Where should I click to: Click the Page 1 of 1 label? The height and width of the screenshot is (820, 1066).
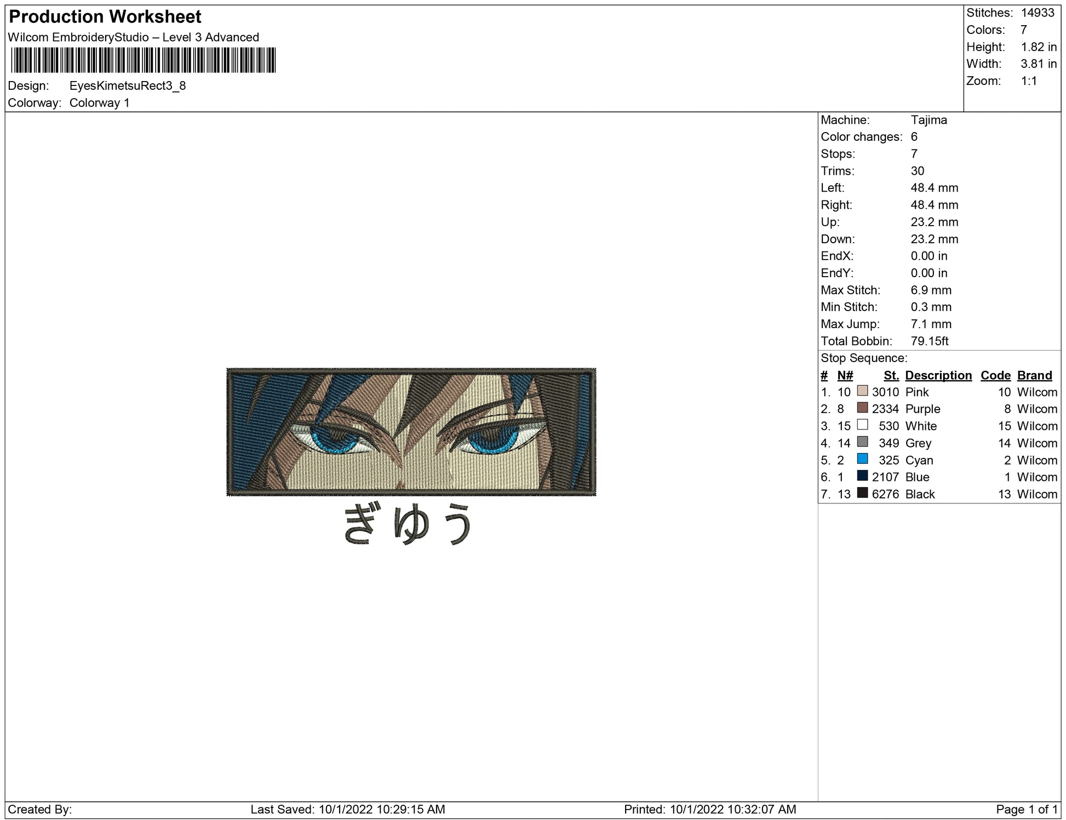pyautogui.click(x=1027, y=809)
